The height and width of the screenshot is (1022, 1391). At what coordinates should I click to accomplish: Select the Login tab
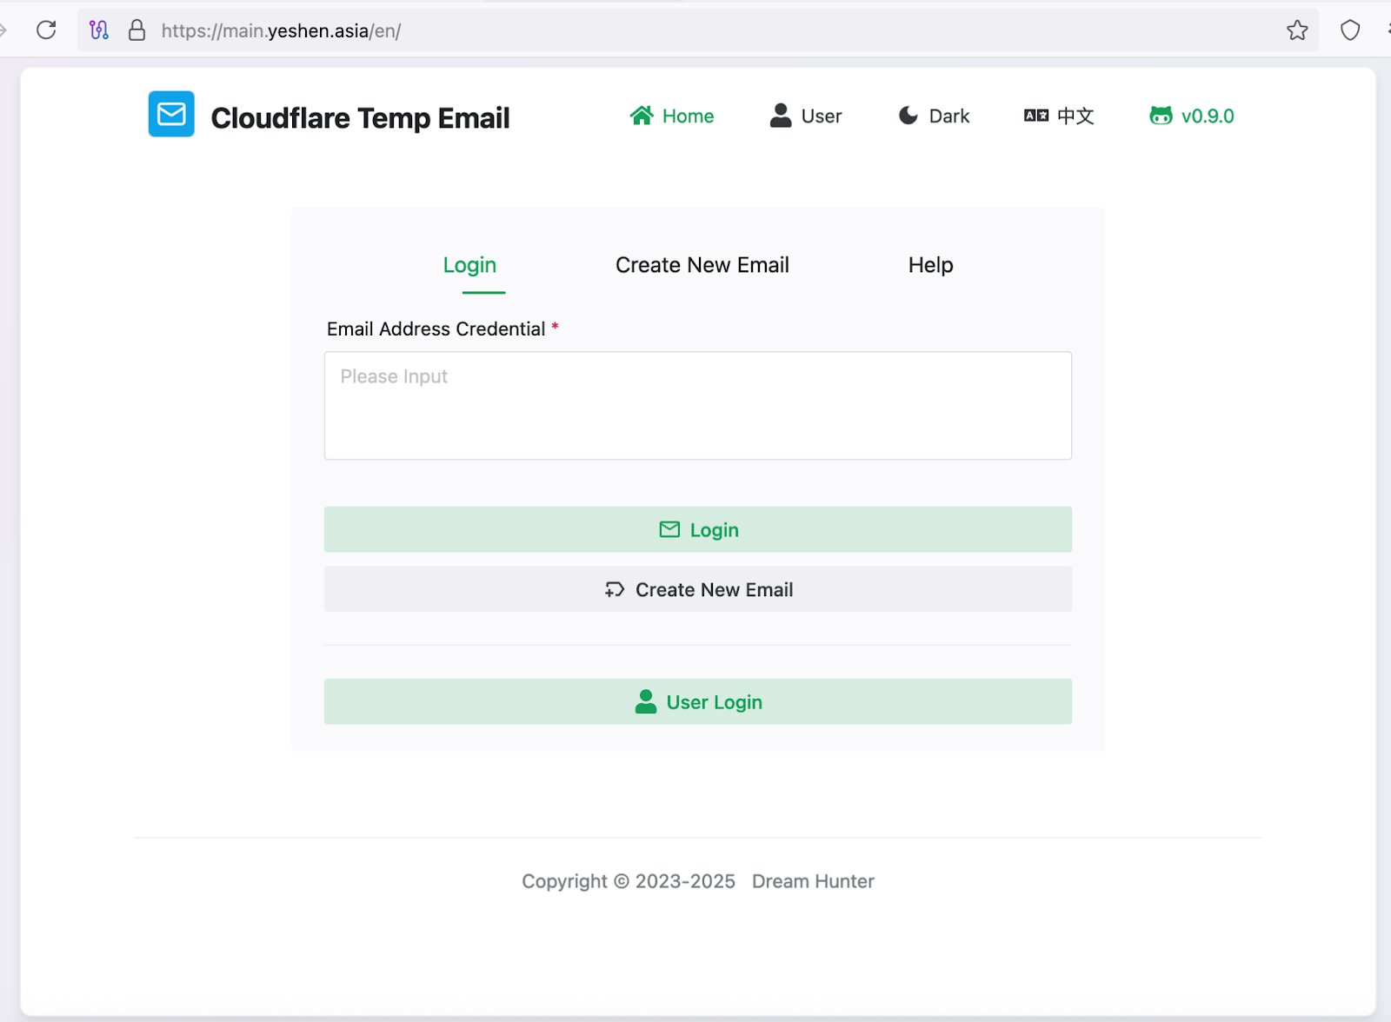(x=469, y=265)
